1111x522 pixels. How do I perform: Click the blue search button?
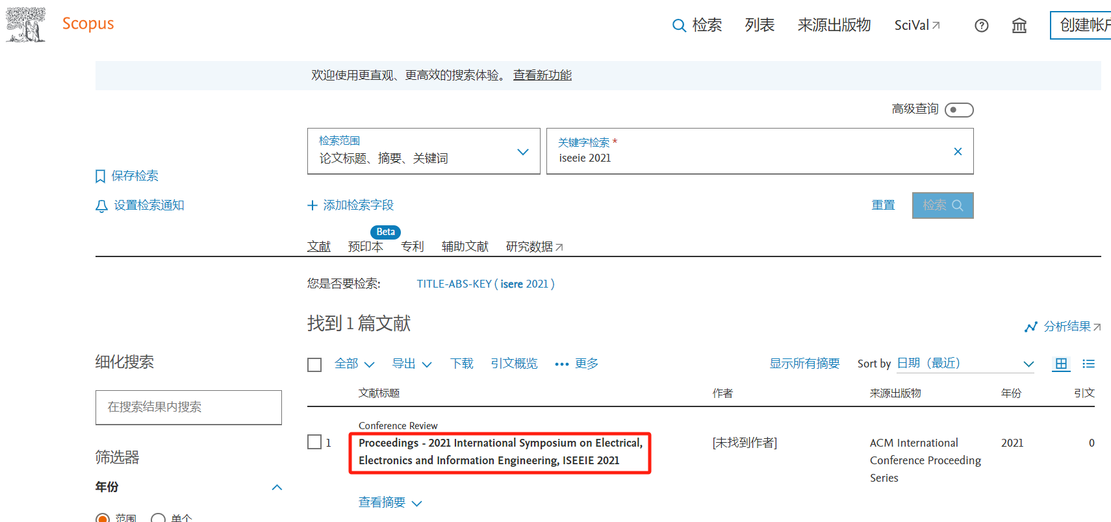click(942, 205)
